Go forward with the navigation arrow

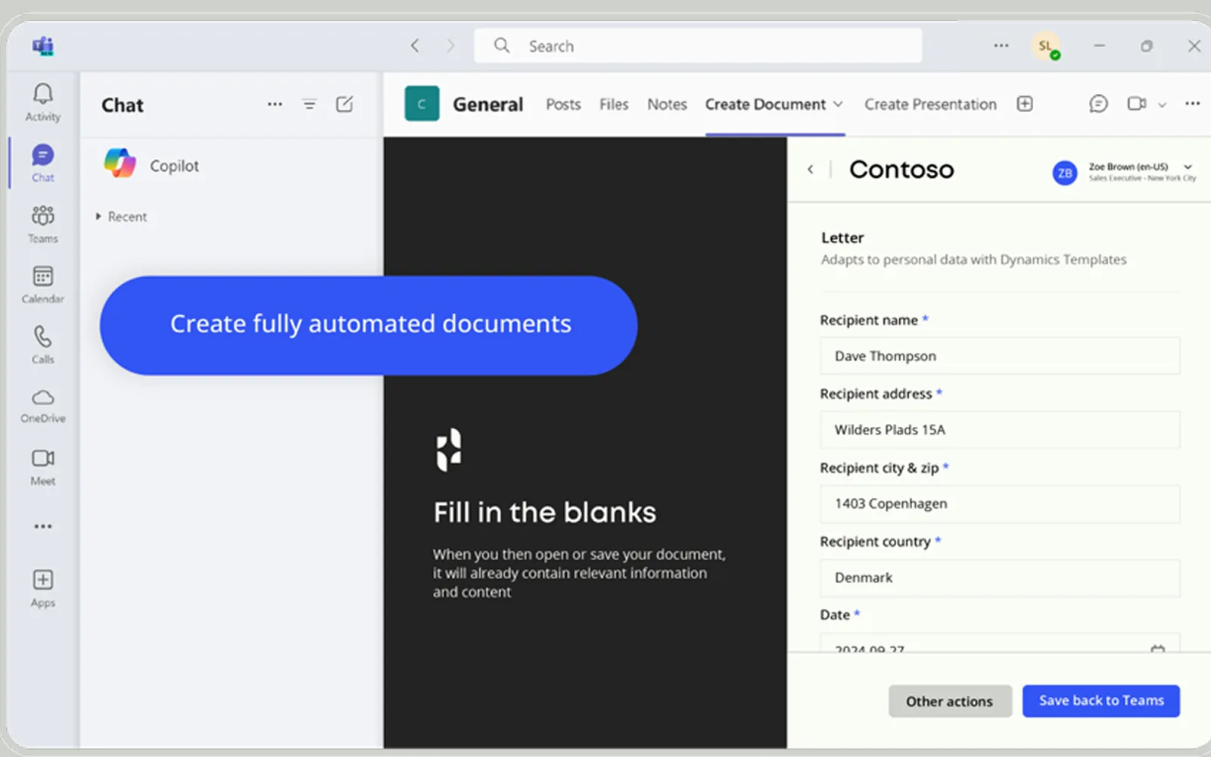pos(450,46)
